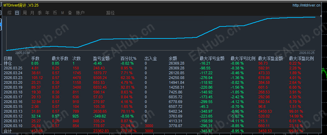Click the 合计 totals row label
327x135 pixels.
(8, 131)
